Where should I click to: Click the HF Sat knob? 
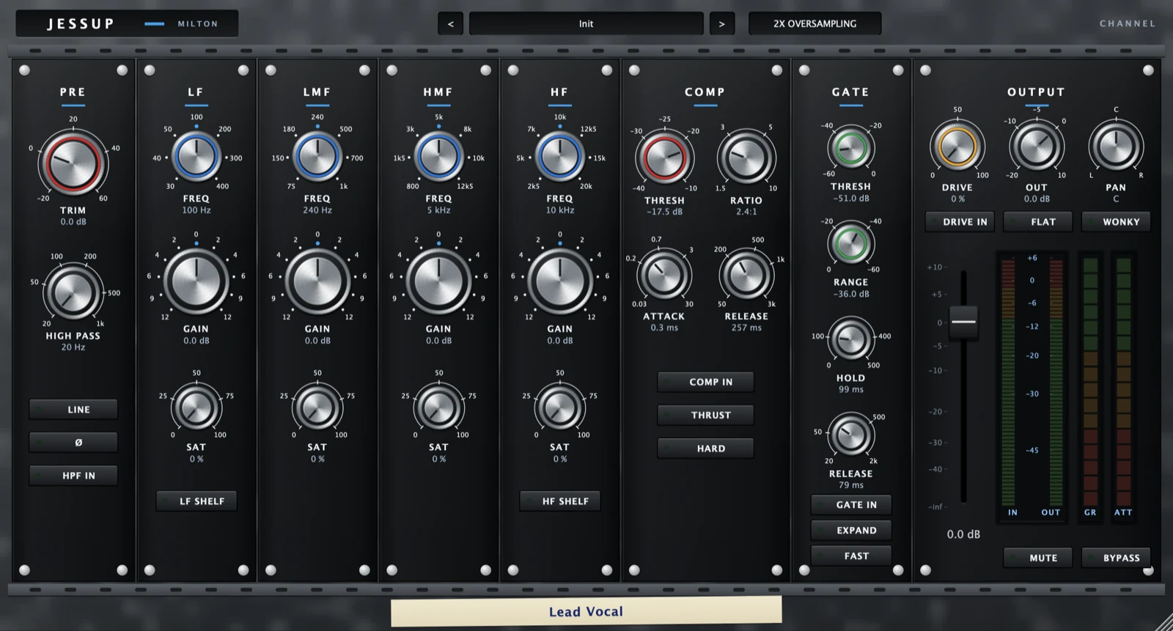[x=559, y=407]
